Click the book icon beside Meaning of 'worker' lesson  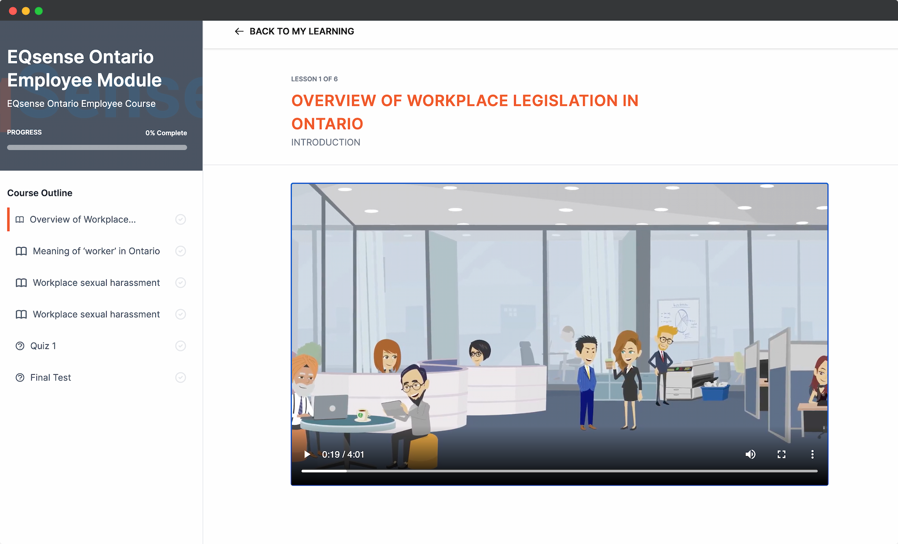click(21, 251)
